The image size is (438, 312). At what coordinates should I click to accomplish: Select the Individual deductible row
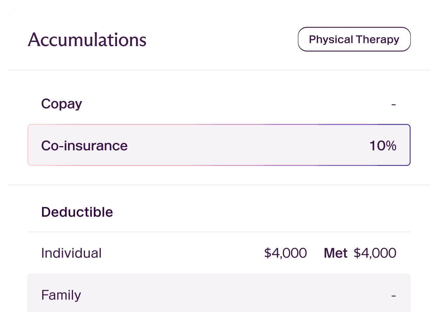click(x=182, y=253)
